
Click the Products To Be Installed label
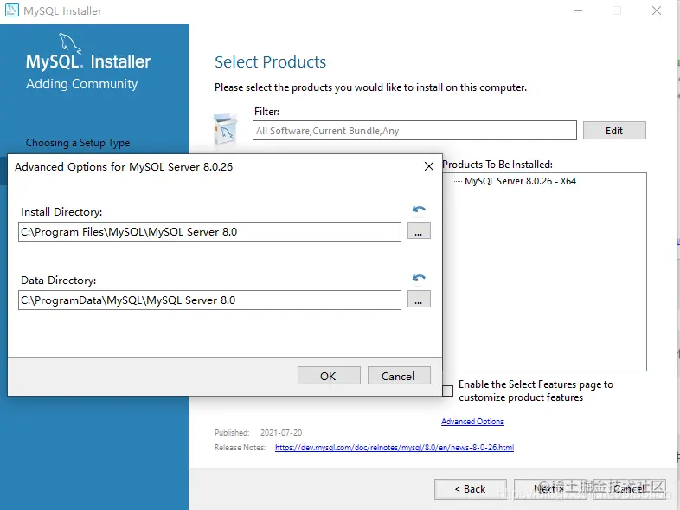[x=497, y=165]
